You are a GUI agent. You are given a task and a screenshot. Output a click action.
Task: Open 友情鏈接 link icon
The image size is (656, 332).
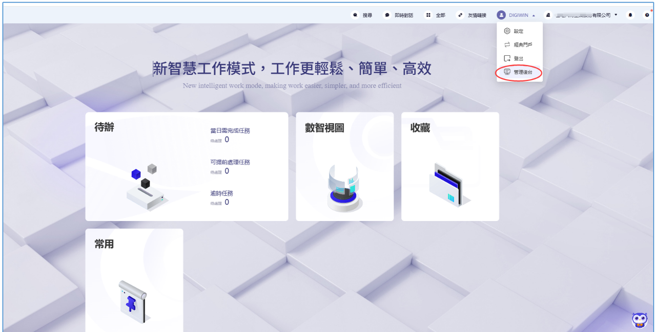pyautogui.click(x=460, y=15)
